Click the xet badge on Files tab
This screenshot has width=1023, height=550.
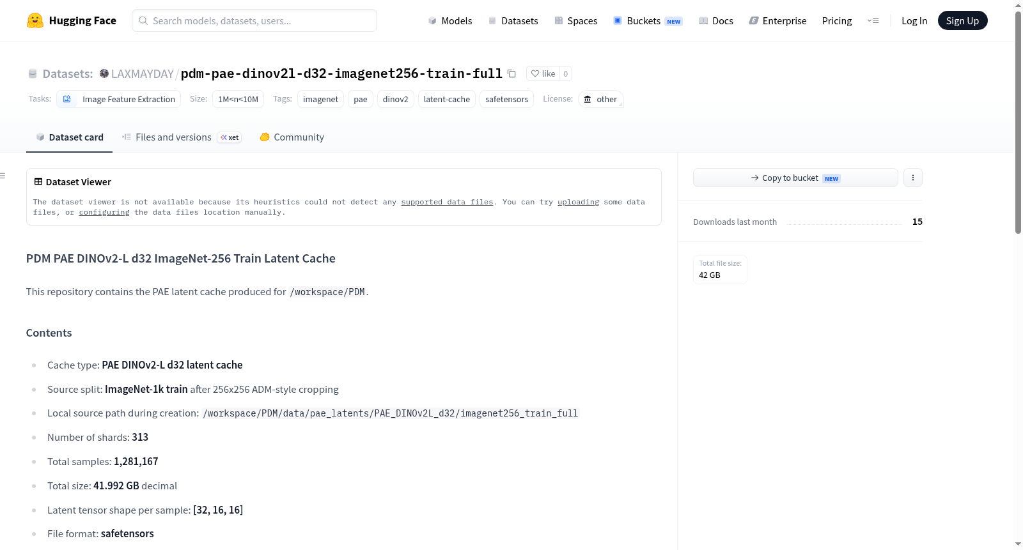(x=230, y=137)
